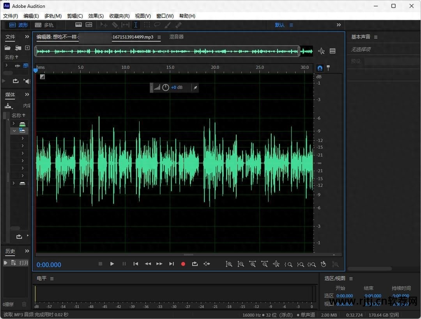The height and width of the screenshot is (319, 421).
Task: Switch to Multitrack (多轨) view
Action: (44, 25)
